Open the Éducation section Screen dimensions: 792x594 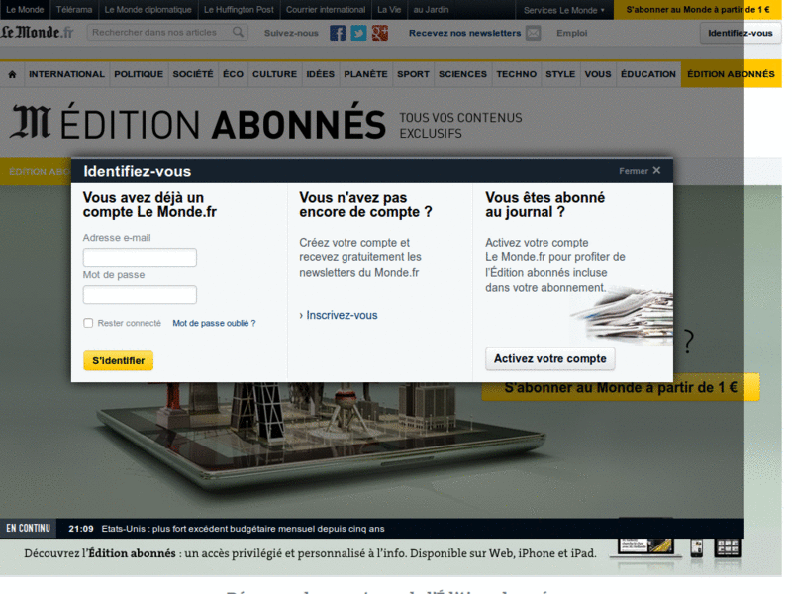pyautogui.click(x=648, y=74)
